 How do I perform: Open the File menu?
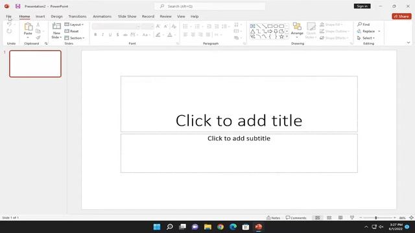click(8, 16)
